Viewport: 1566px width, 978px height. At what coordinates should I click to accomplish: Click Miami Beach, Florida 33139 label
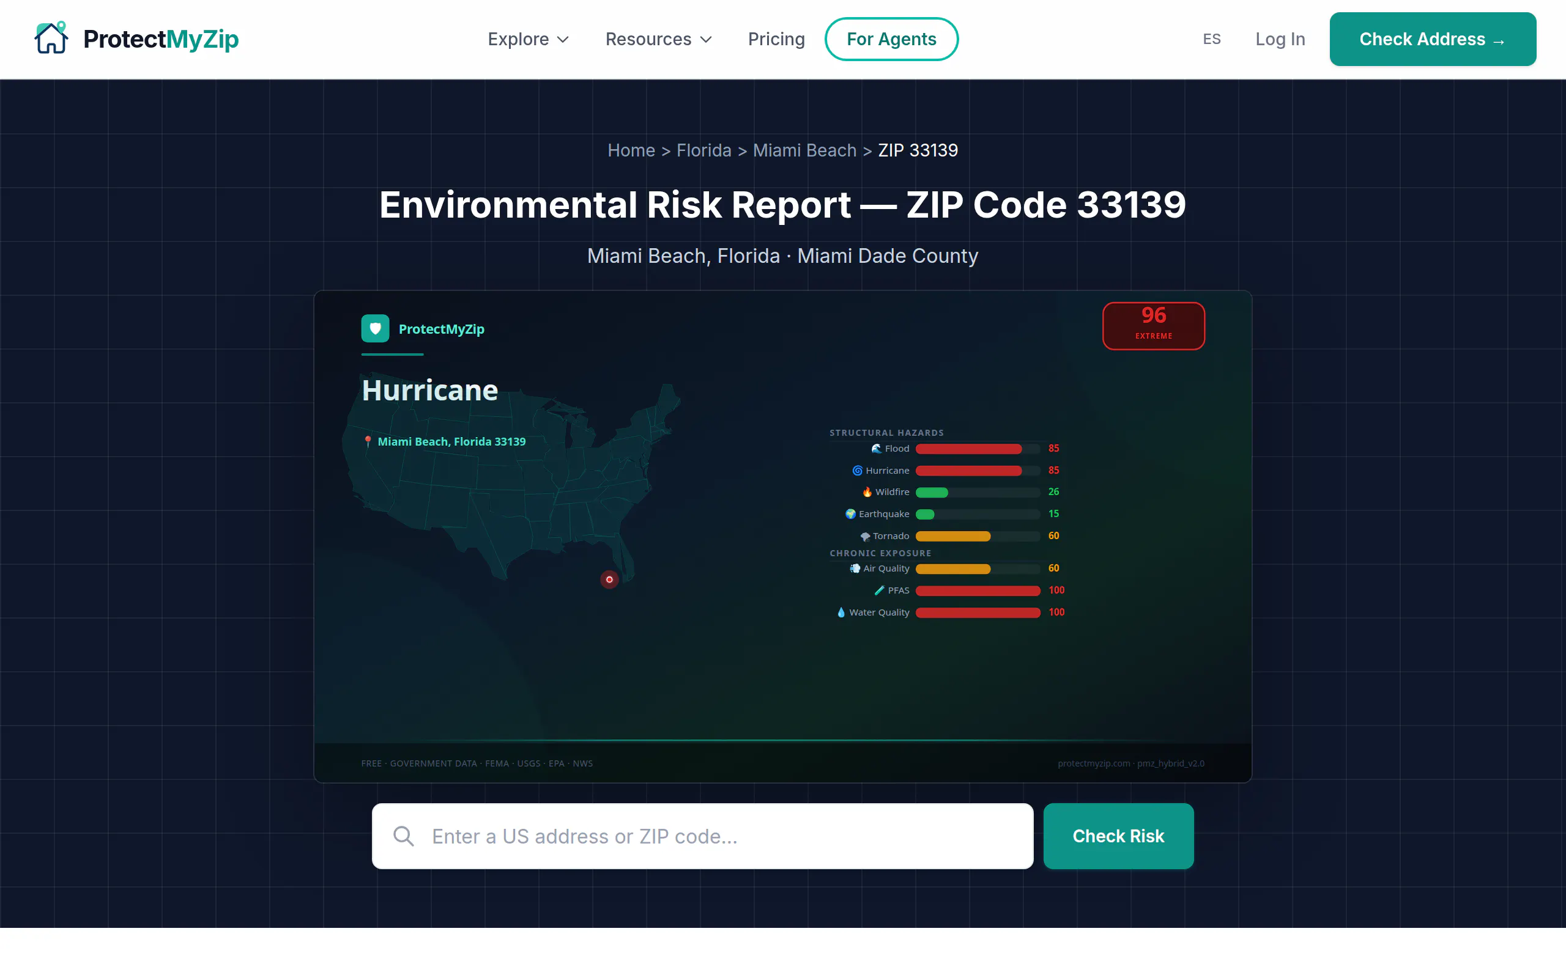pyautogui.click(x=451, y=441)
